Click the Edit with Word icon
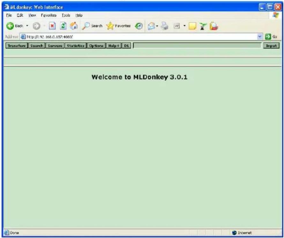 176,26
